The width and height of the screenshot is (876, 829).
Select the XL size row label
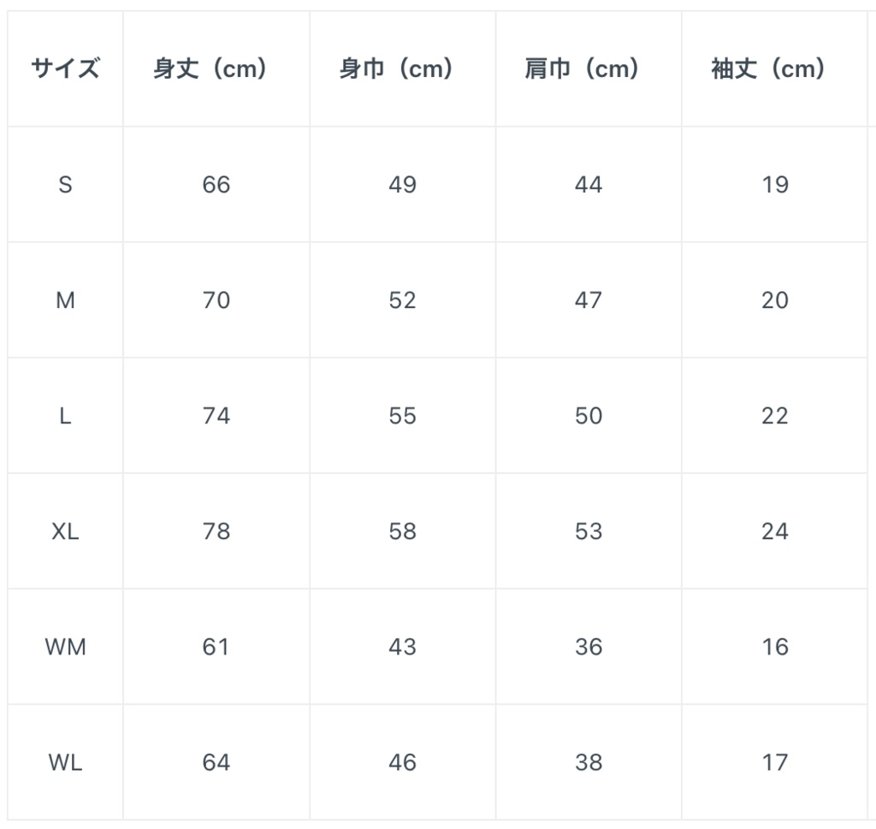click(65, 531)
